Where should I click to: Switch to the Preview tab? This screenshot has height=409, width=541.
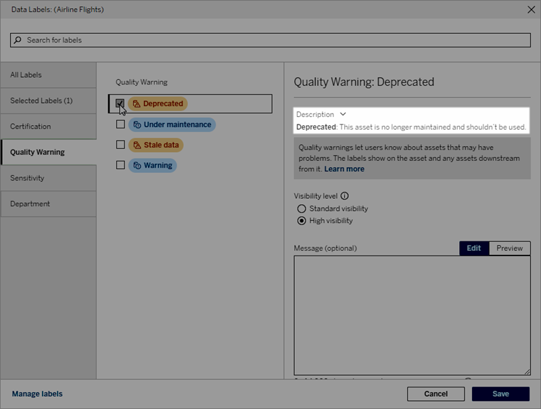click(511, 248)
